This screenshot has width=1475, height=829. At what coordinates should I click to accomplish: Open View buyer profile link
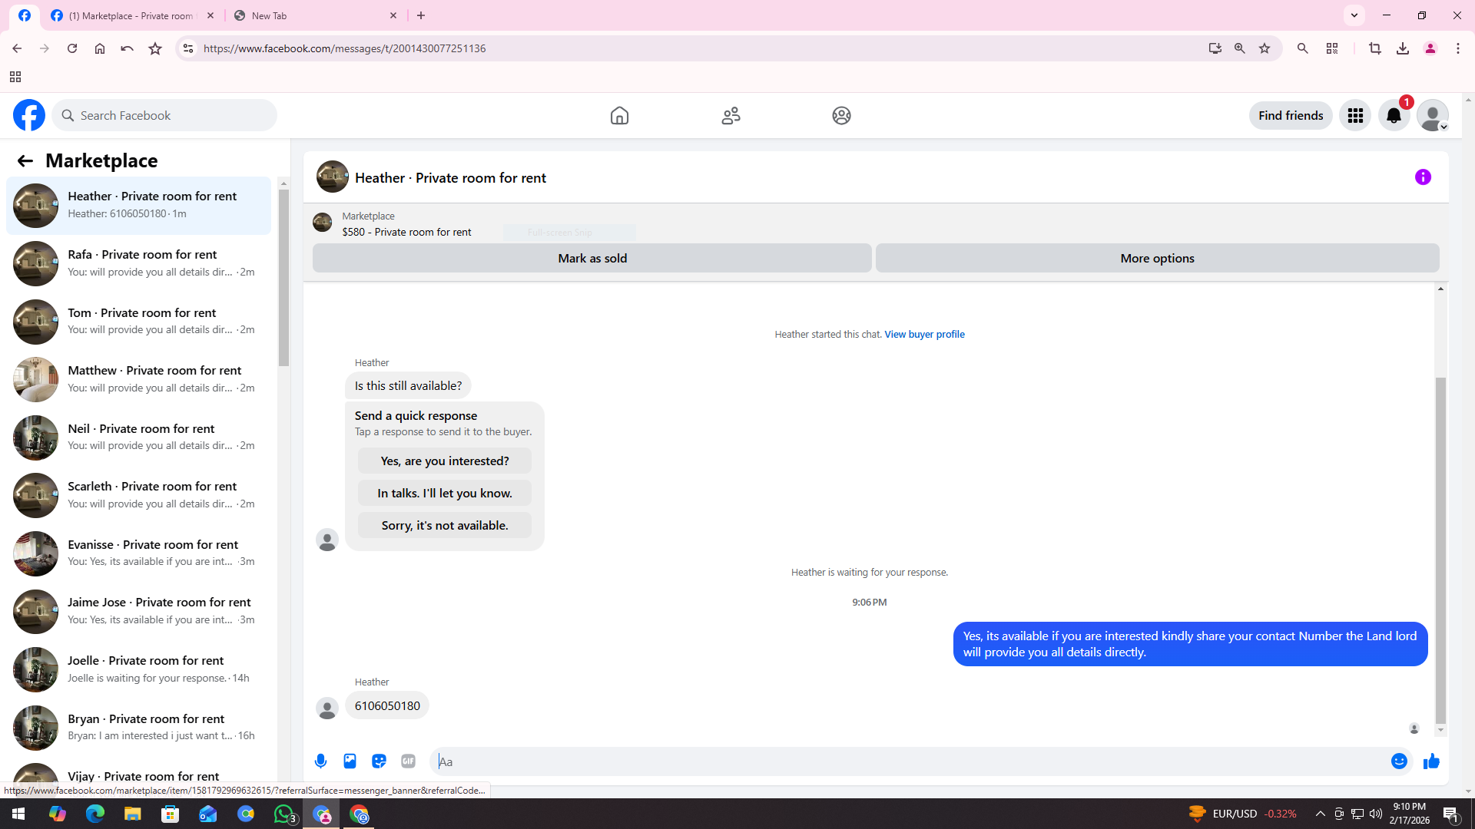click(x=924, y=334)
